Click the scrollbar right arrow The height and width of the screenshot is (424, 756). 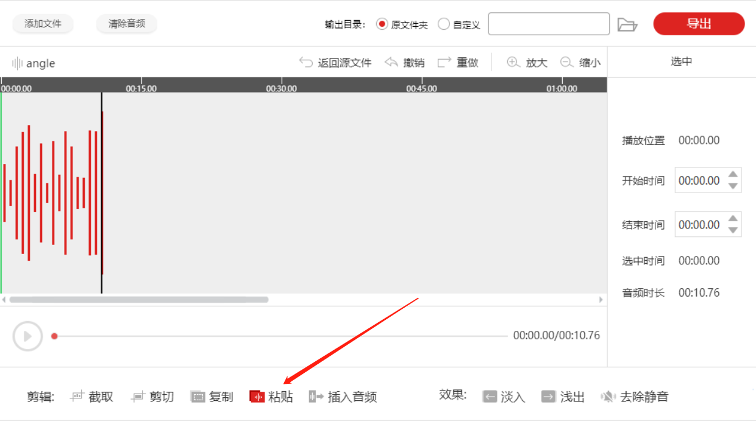coord(601,300)
